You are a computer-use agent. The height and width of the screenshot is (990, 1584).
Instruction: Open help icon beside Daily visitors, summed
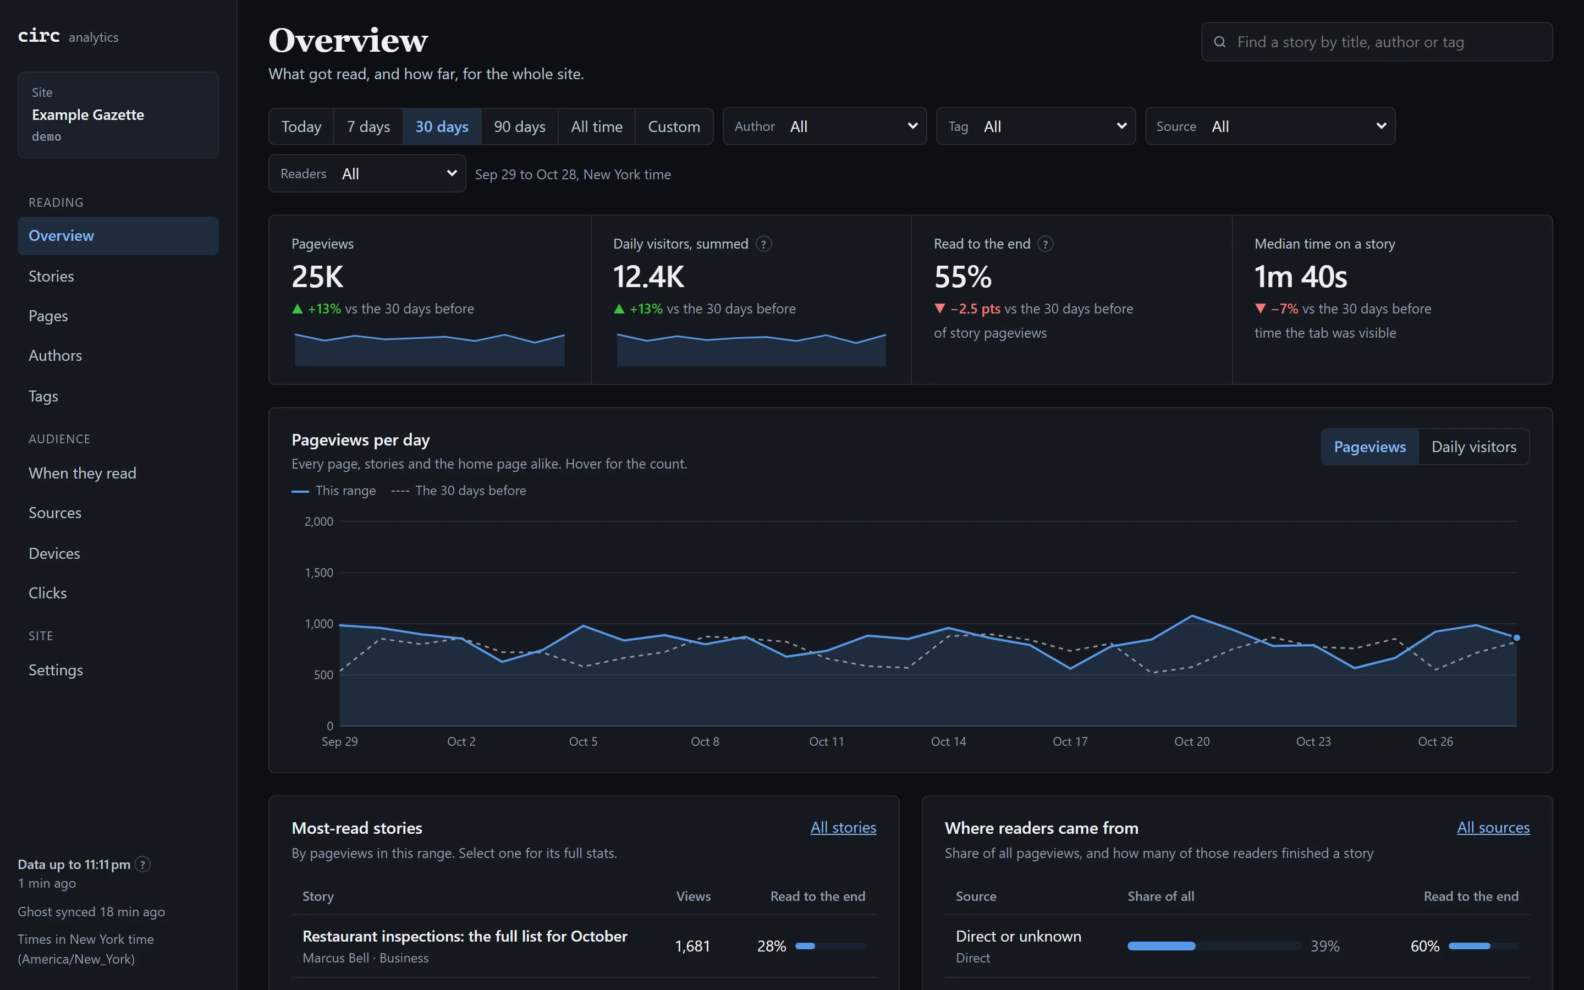763,244
